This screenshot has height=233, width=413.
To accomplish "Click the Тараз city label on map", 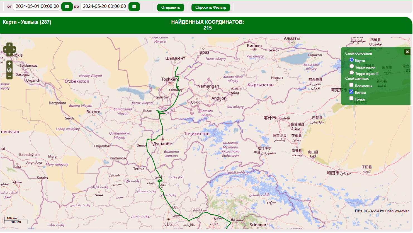I will (x=203, y=52).
